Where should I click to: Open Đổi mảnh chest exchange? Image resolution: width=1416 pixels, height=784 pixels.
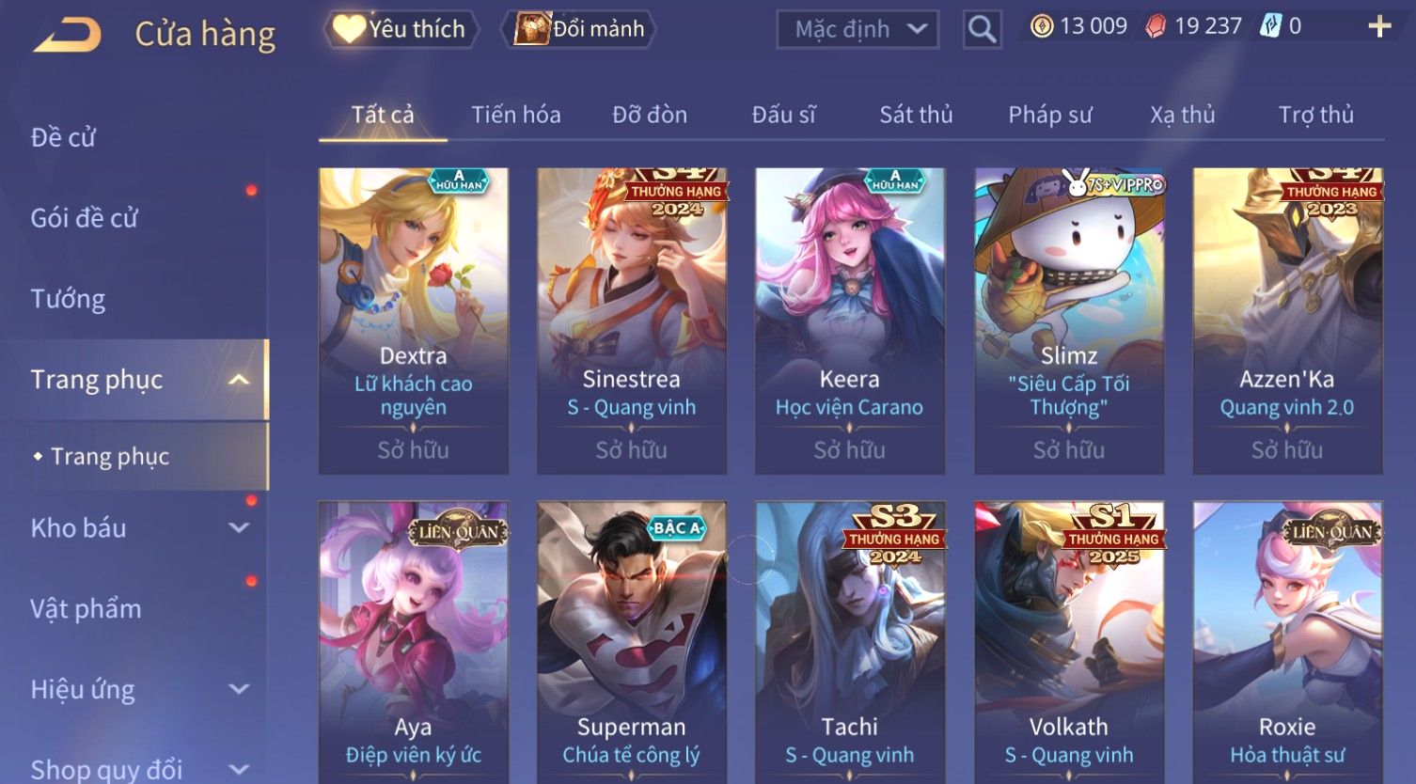582,29
